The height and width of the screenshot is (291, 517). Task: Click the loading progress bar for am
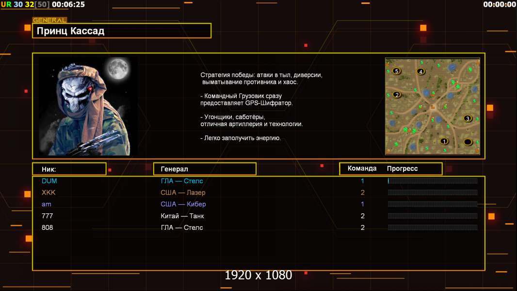[x=433, y=204]
